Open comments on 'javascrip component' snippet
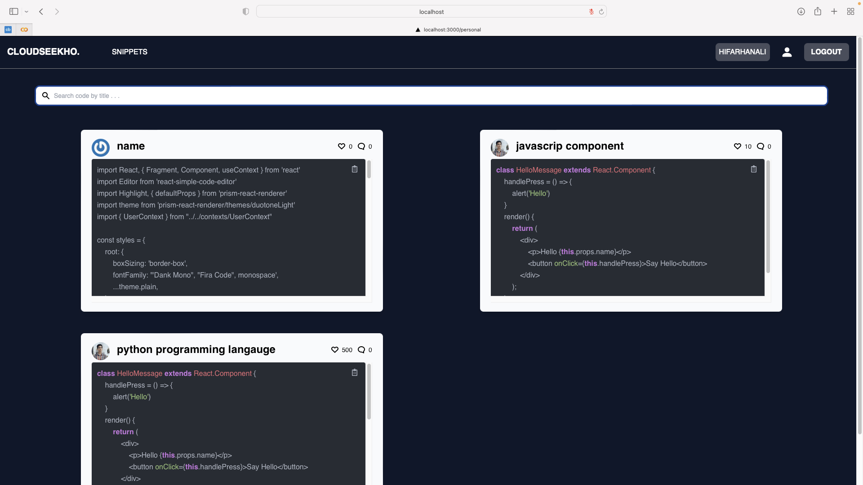This screenshot has width=863, height=485. (x=761, y=146)
